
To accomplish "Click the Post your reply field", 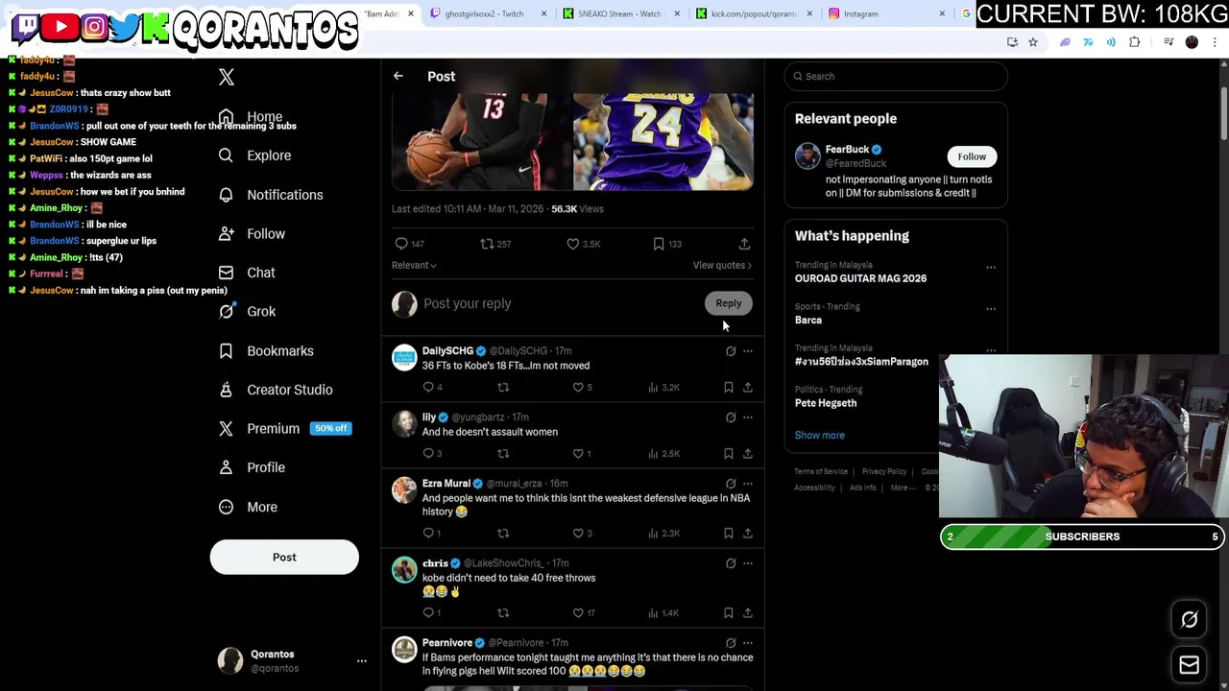I will pos(562,303).
